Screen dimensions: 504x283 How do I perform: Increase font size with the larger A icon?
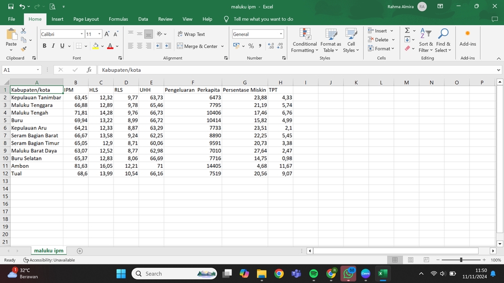[x=107, y=34]
